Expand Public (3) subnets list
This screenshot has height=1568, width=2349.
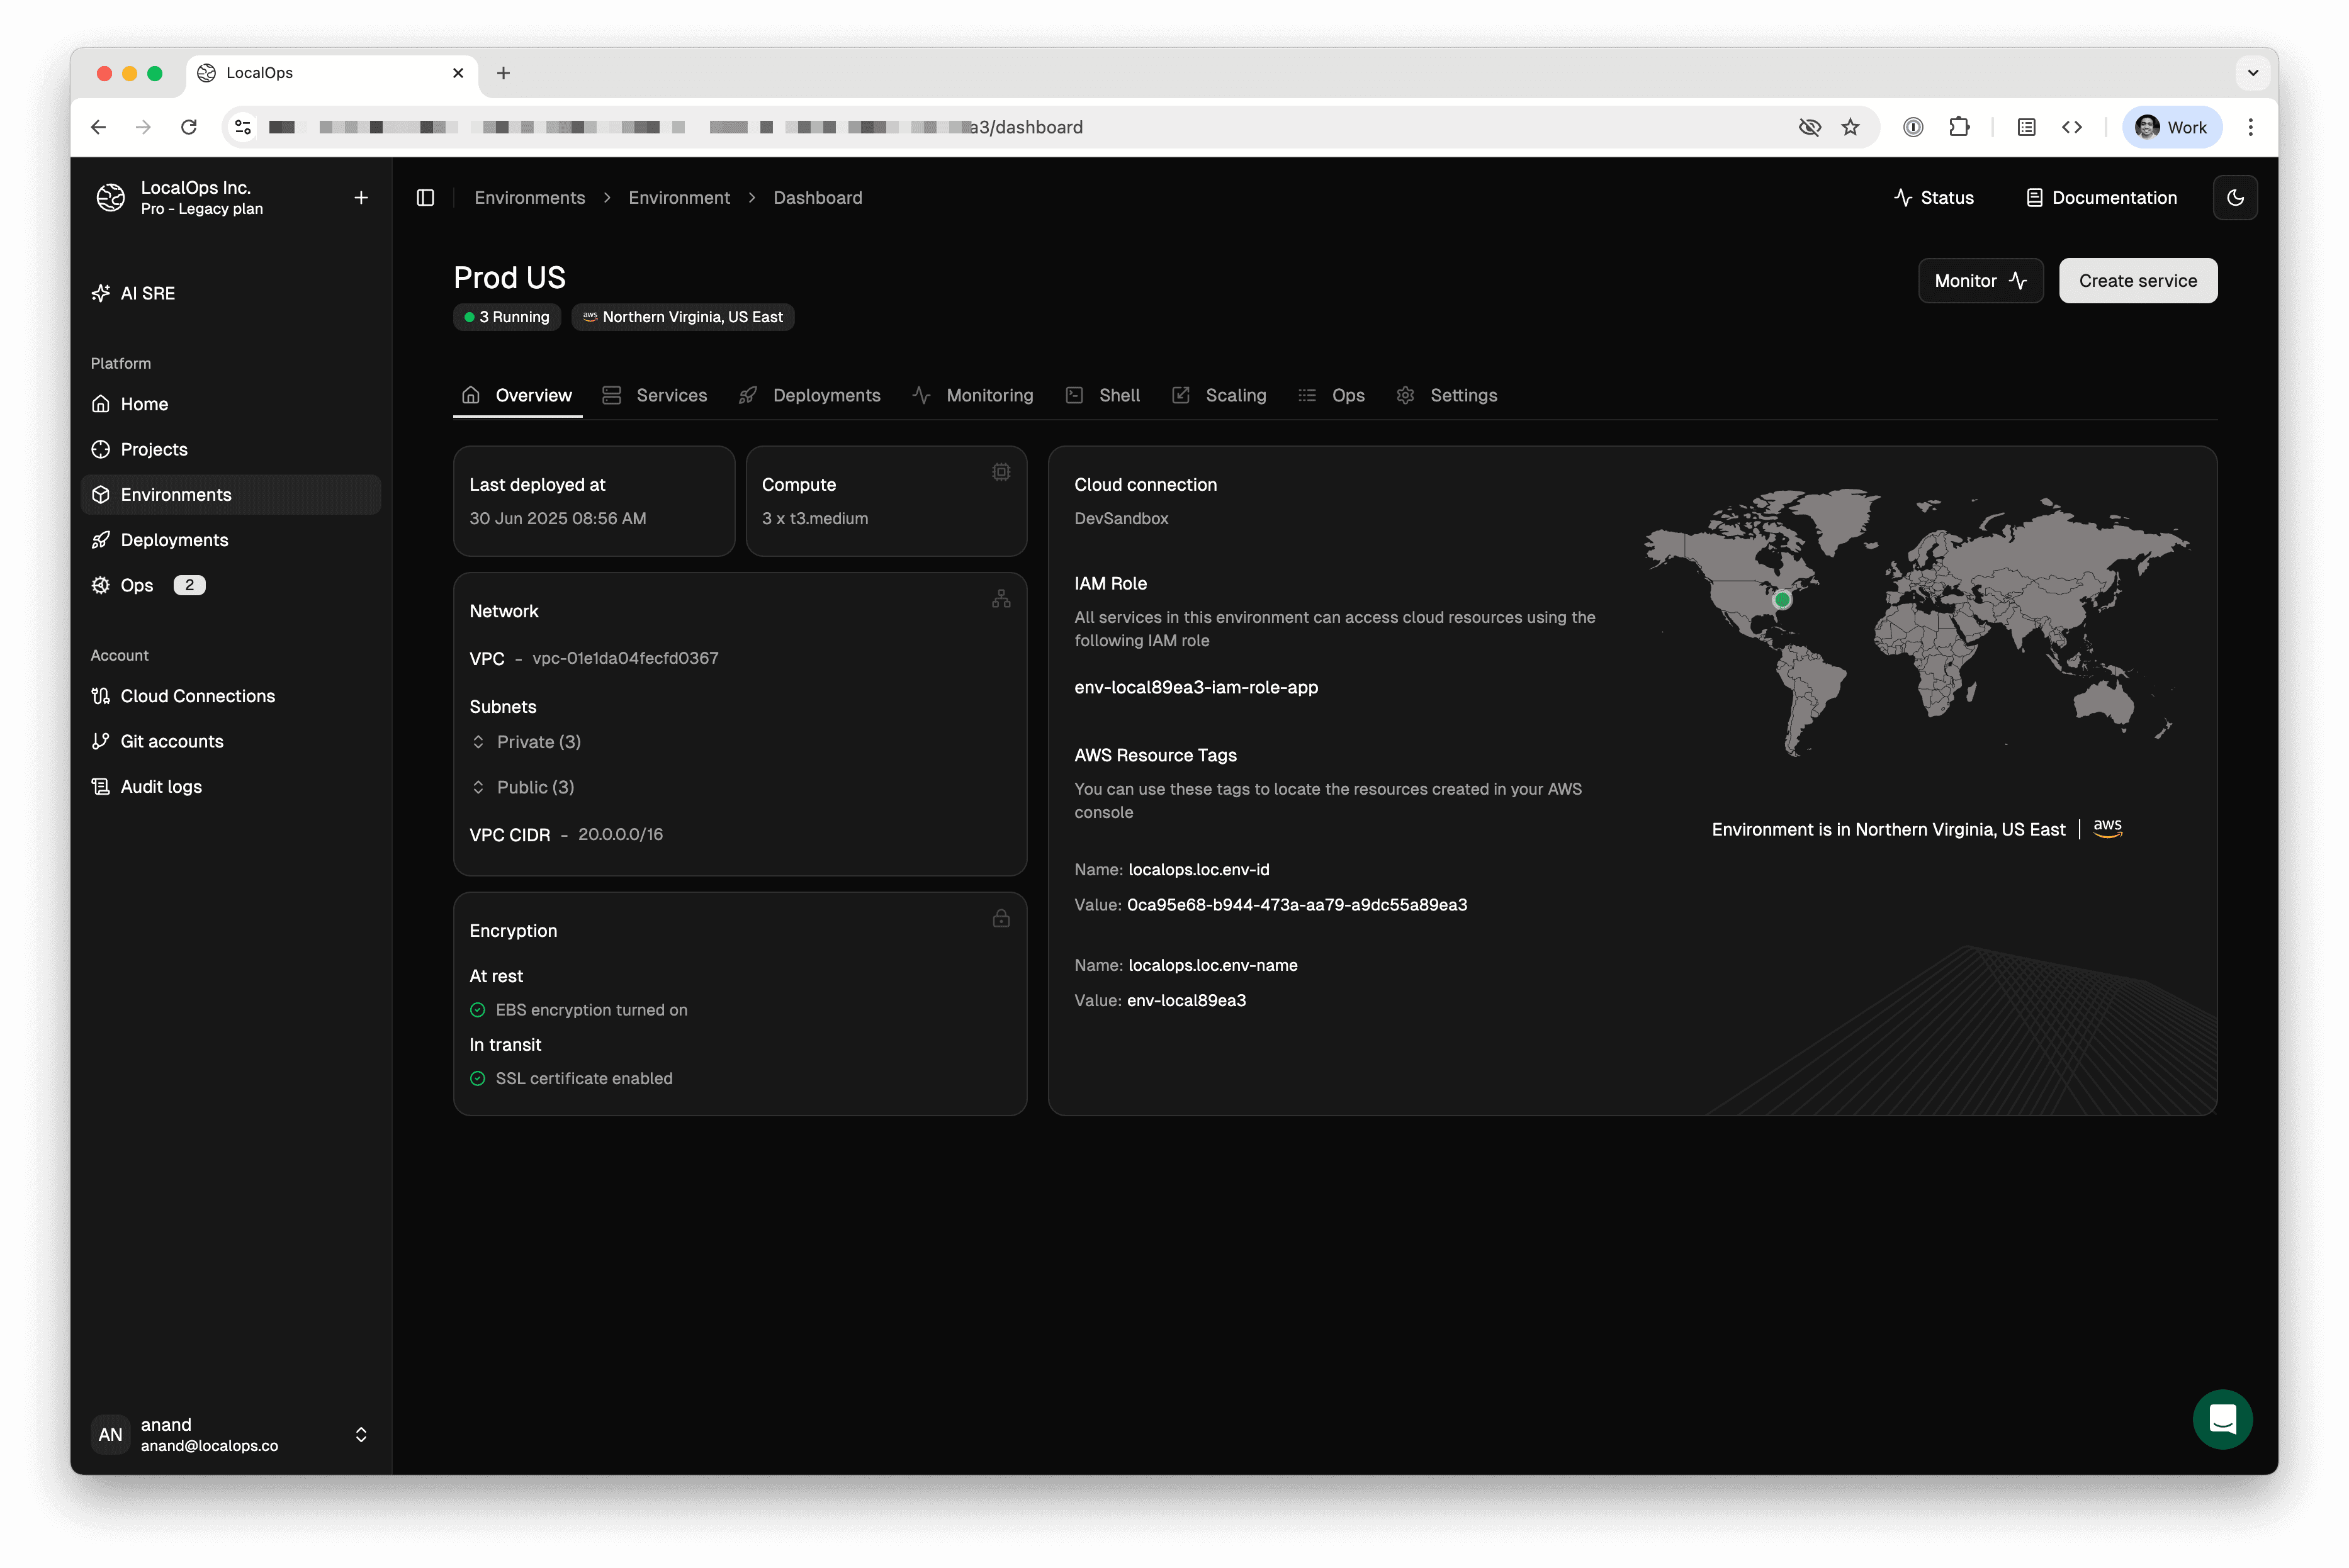pos(523,787)
